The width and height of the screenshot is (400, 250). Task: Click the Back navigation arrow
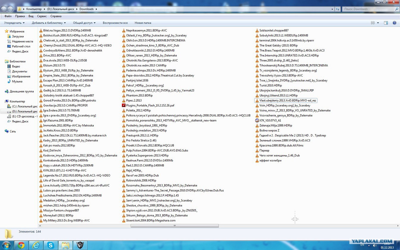4,9
